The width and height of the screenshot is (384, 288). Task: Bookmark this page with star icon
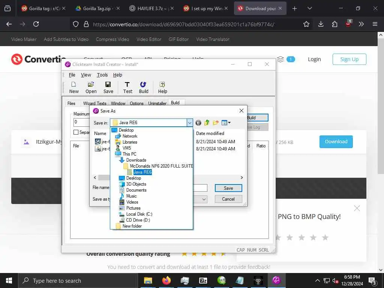[306, 24]
